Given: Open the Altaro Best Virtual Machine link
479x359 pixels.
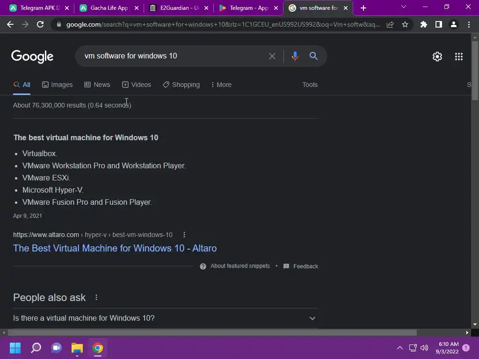Looking at the screenshot, I should point(115,248).
